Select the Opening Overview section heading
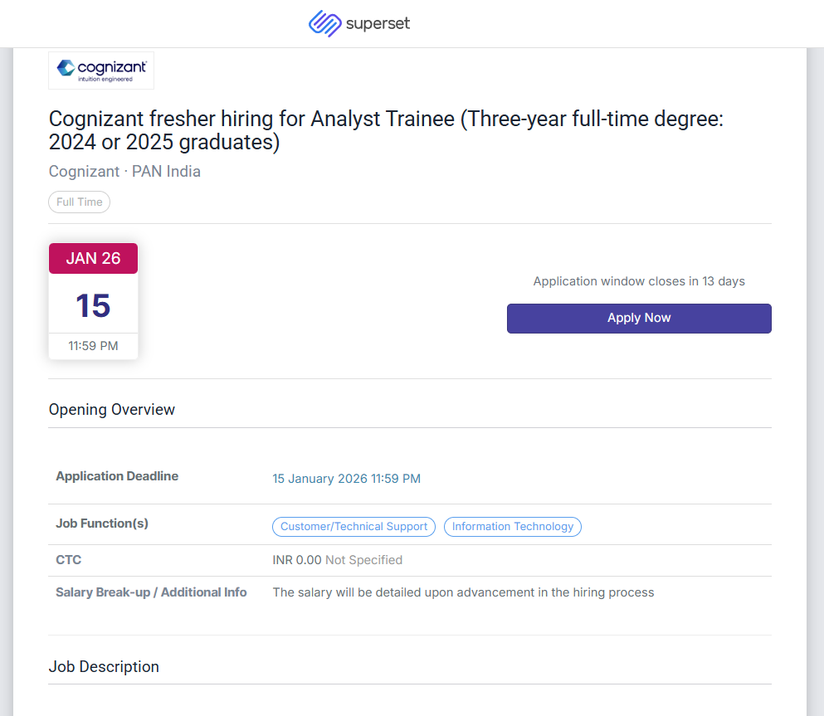 [112, 410]
